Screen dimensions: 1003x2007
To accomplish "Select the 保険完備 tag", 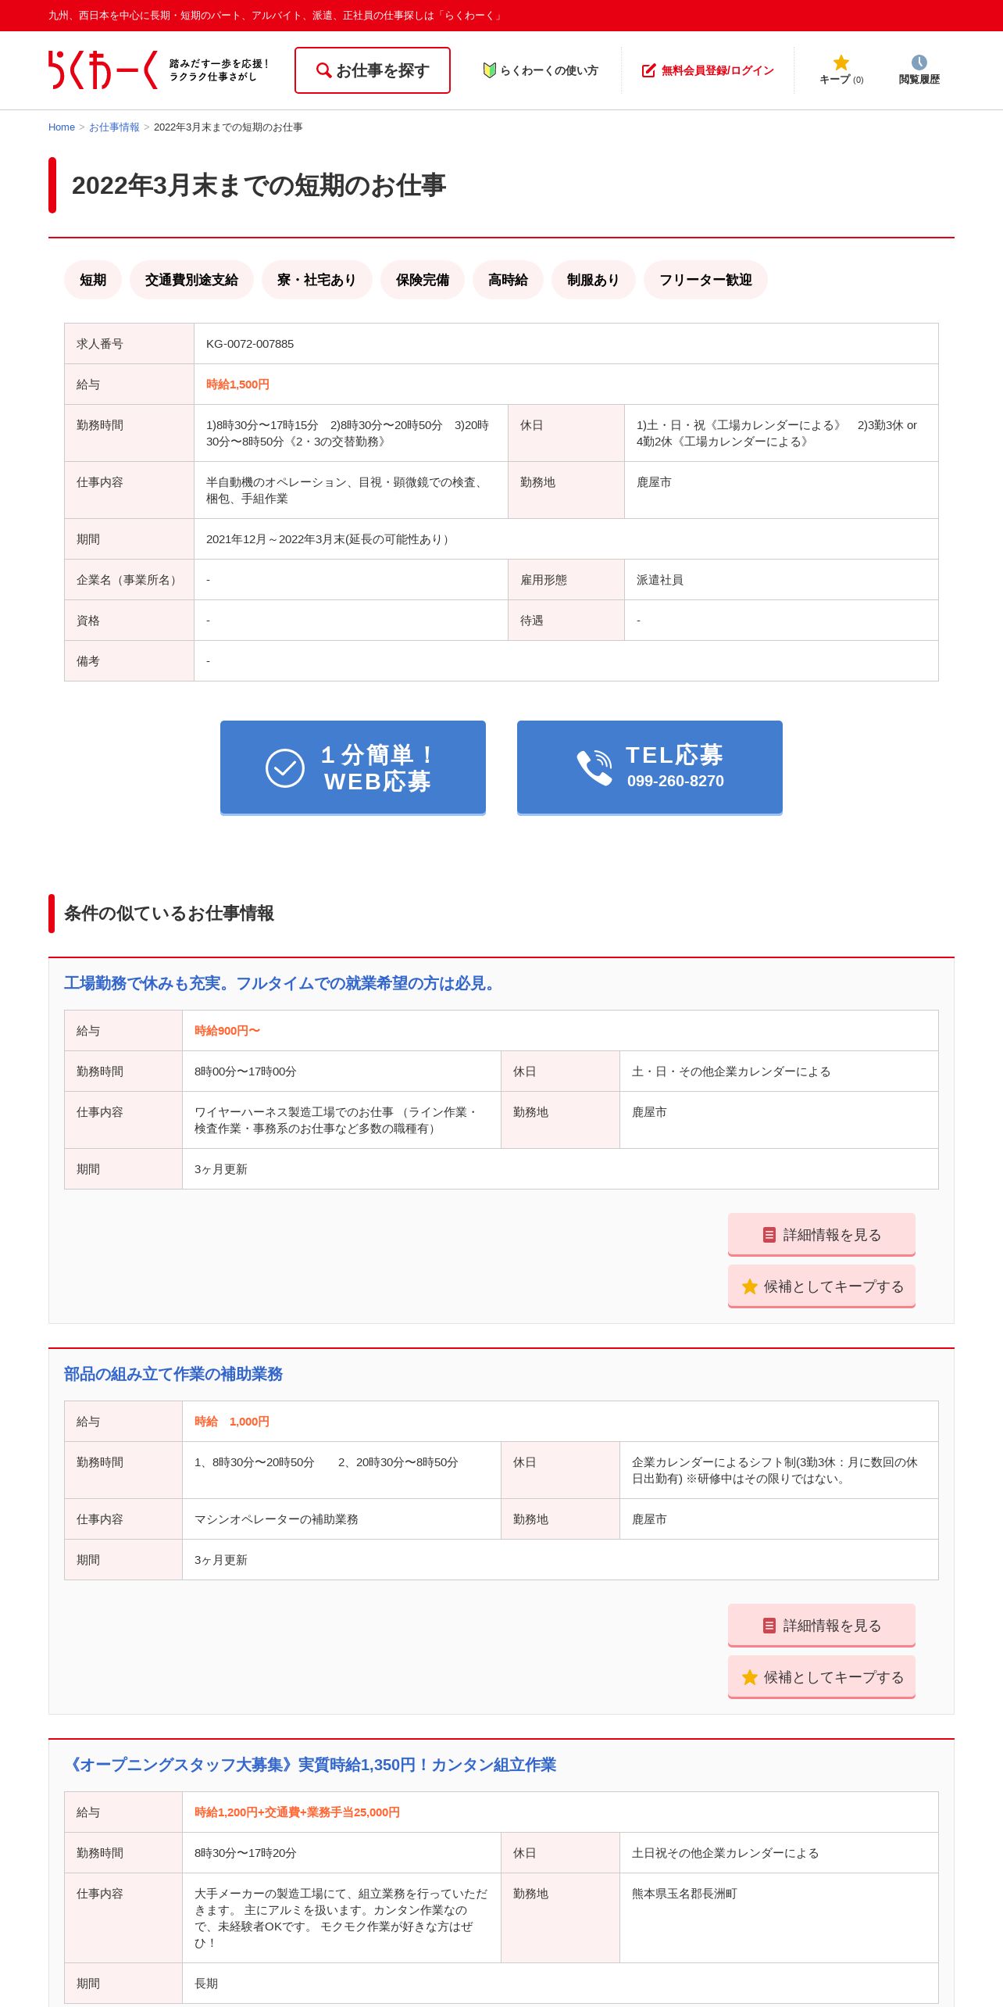I will [x=423, y=280].
